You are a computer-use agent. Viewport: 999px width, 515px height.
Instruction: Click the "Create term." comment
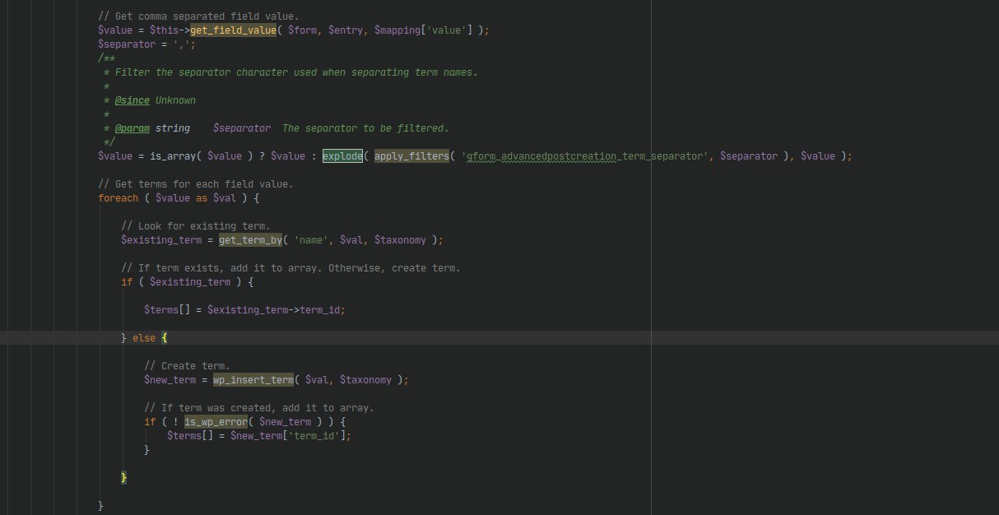(x=187, y=366)
